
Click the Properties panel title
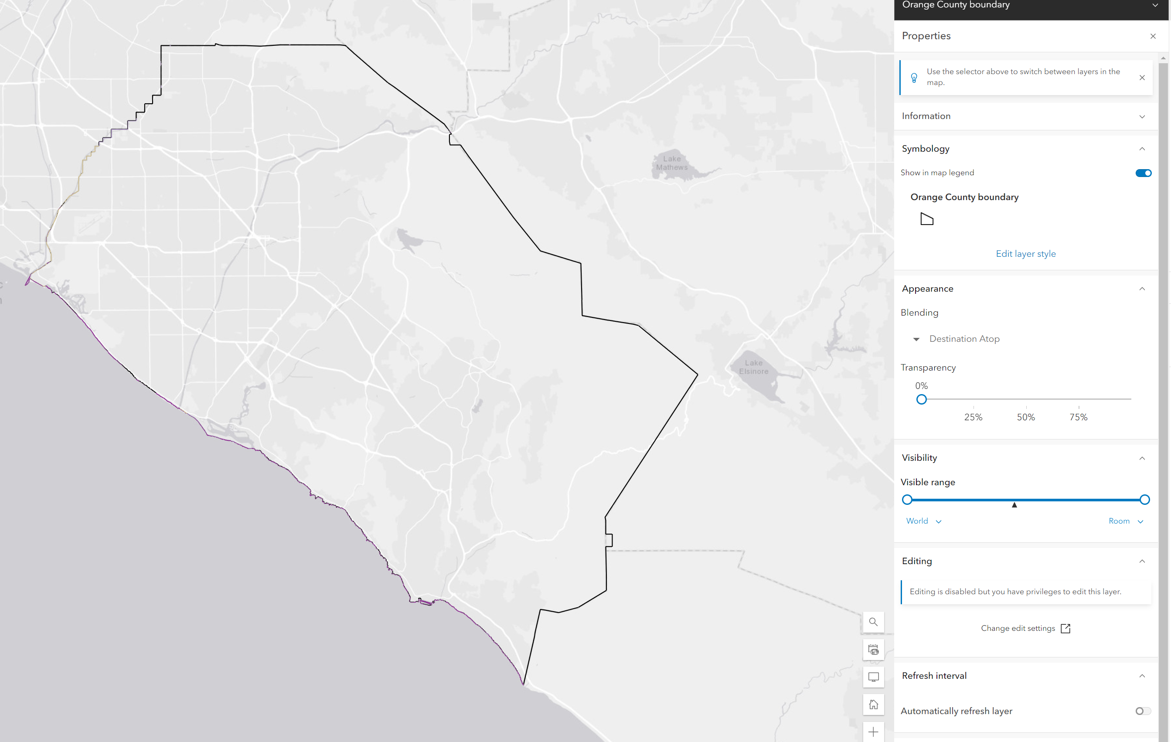tap(926, 36)
